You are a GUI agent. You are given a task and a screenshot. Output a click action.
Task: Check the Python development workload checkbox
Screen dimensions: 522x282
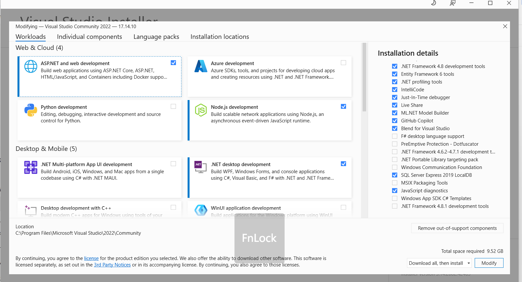coord(173,107)
